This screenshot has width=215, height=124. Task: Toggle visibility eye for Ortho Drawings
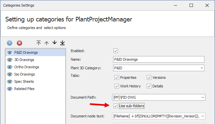(x=10, y=67)
